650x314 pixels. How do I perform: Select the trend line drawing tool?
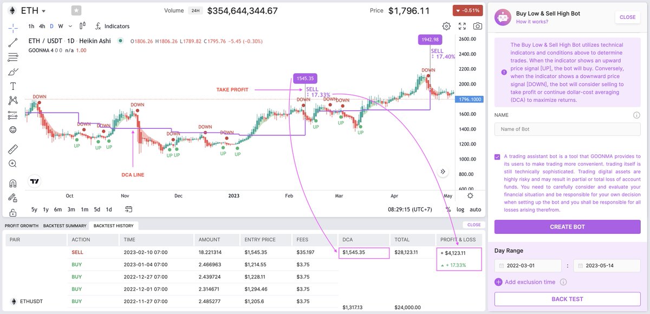click(13, 43)
